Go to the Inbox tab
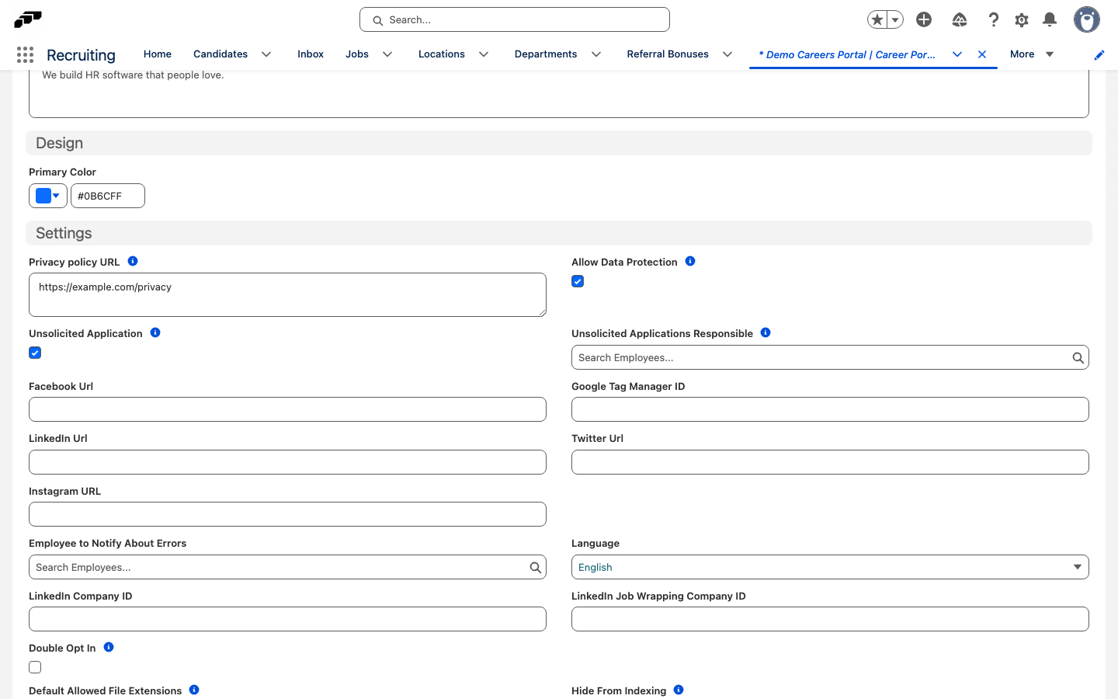This screenshot has width=1118, height=699. point(311,54)
